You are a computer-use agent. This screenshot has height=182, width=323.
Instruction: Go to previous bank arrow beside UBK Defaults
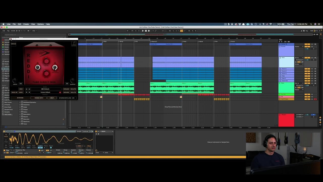[26, 89]
